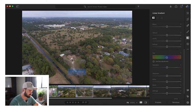Click the filmstrip horizontal scrollbar
Viewport: 196px width, 110px height.
pos(81,98)
